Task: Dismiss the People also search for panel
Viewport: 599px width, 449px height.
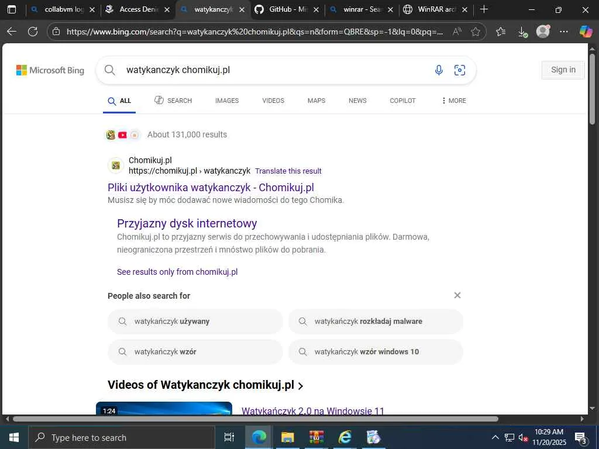Action: [457, 295]
